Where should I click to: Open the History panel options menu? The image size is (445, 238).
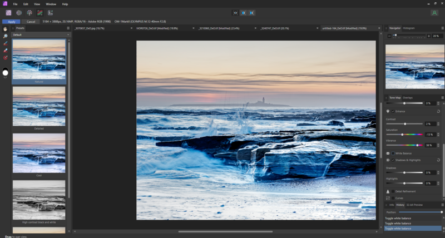442,205
